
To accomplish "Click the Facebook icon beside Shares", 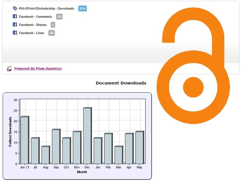I will [15, 25].
